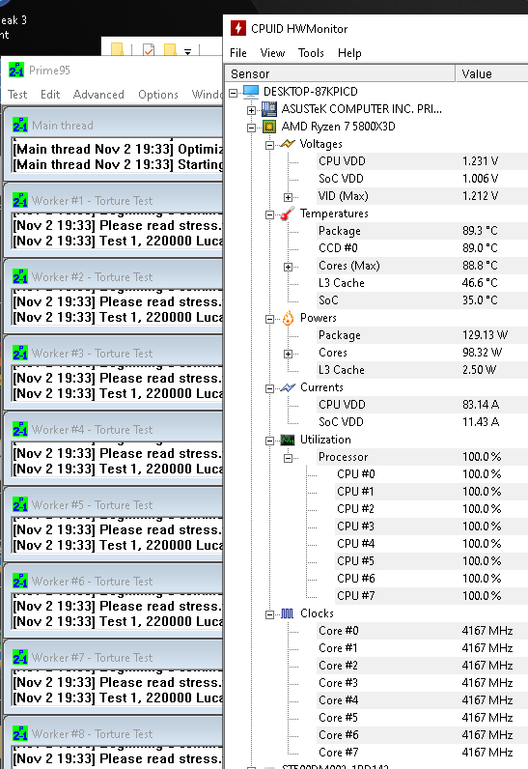Viewport: 528px width, 769px height.
Task: Open the Tools menu in HWMonitor
Action: click(x=311, y=53)
